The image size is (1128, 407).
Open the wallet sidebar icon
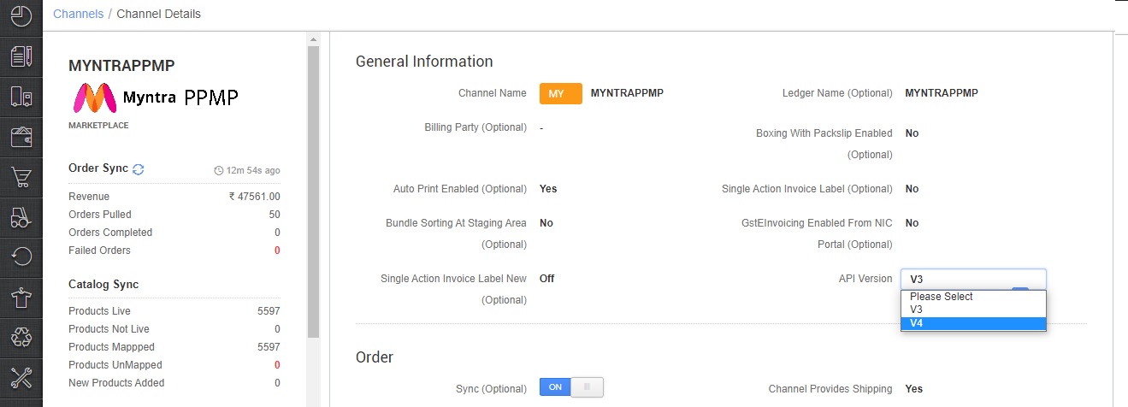click(21, 137)
